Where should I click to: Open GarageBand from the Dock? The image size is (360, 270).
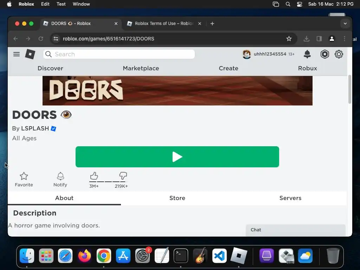click(x=200, y=256)
